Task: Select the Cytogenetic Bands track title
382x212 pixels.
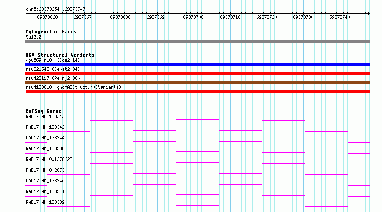Action: click(51, 32)
